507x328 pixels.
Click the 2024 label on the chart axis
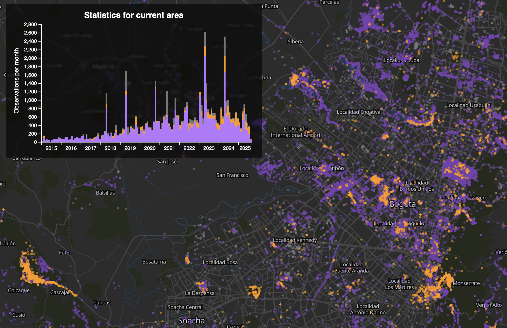tap(229, 148)
